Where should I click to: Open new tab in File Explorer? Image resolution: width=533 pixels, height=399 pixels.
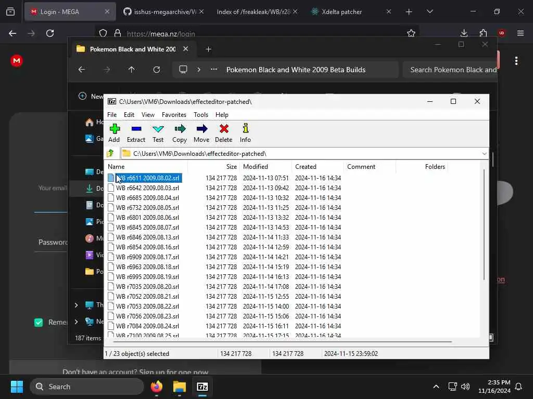click(x=208, y=49)
